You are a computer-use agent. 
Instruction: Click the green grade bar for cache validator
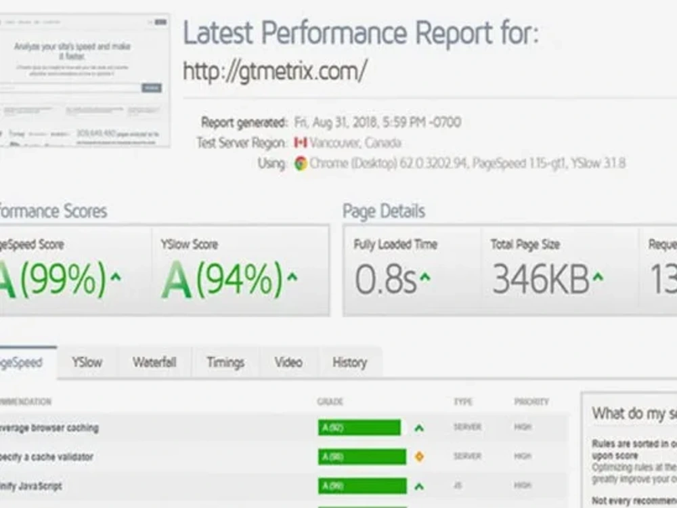(362, 457)
